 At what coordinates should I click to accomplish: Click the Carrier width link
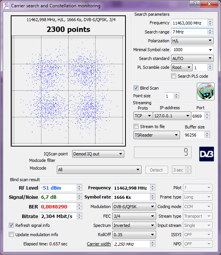[99, 244]
